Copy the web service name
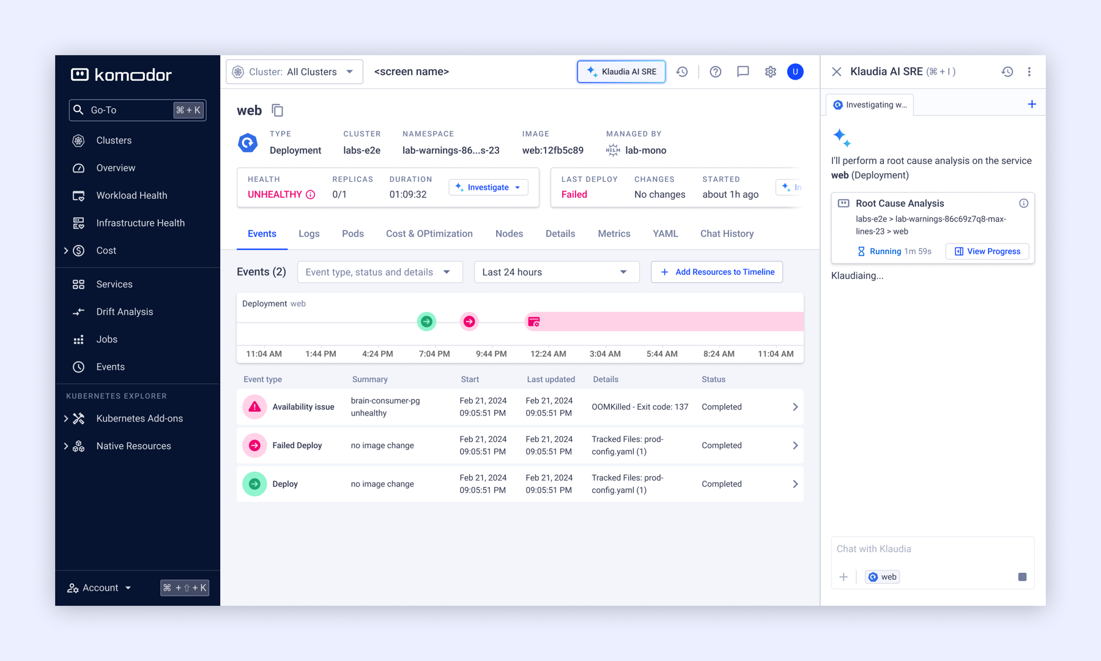Image resolution: width=1101 pixels, height=661 pixels. [x=278, y=110]
